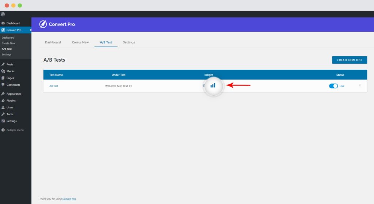Screen dimensions: 374x204
Task: Click the Convert Pro footer link
Action: tap(69, 199)
